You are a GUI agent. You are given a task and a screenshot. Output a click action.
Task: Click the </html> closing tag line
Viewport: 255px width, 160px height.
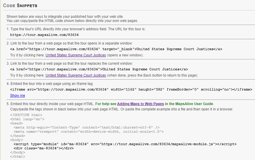pos(18,157)
